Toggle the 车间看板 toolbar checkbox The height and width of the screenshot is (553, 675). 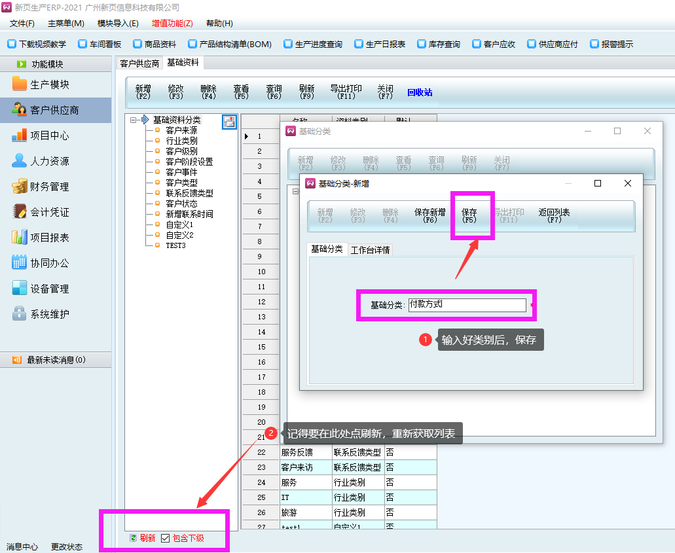pyautogui.click(x=82, y=45)
